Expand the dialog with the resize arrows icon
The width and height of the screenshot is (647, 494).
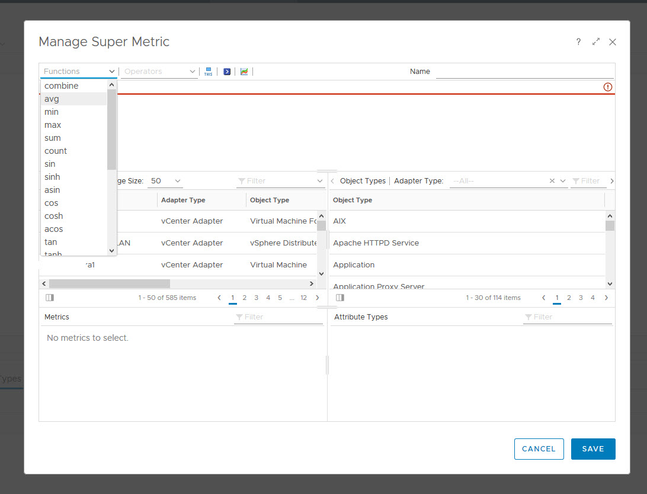click(596, 42)
